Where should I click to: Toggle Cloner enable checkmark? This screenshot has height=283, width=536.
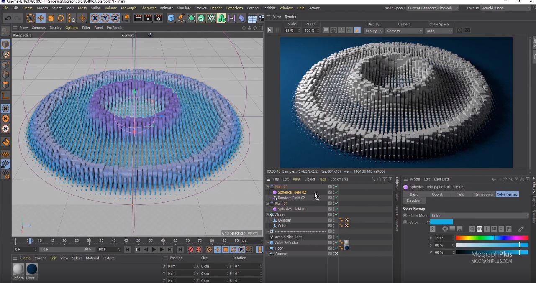coord(336,214)
